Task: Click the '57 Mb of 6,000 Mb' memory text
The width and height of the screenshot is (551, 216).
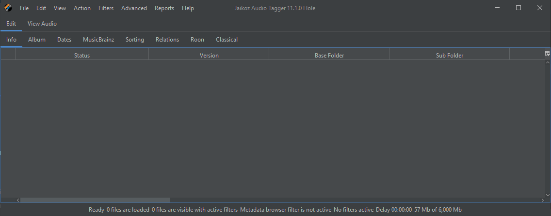Action: point(438,210)
